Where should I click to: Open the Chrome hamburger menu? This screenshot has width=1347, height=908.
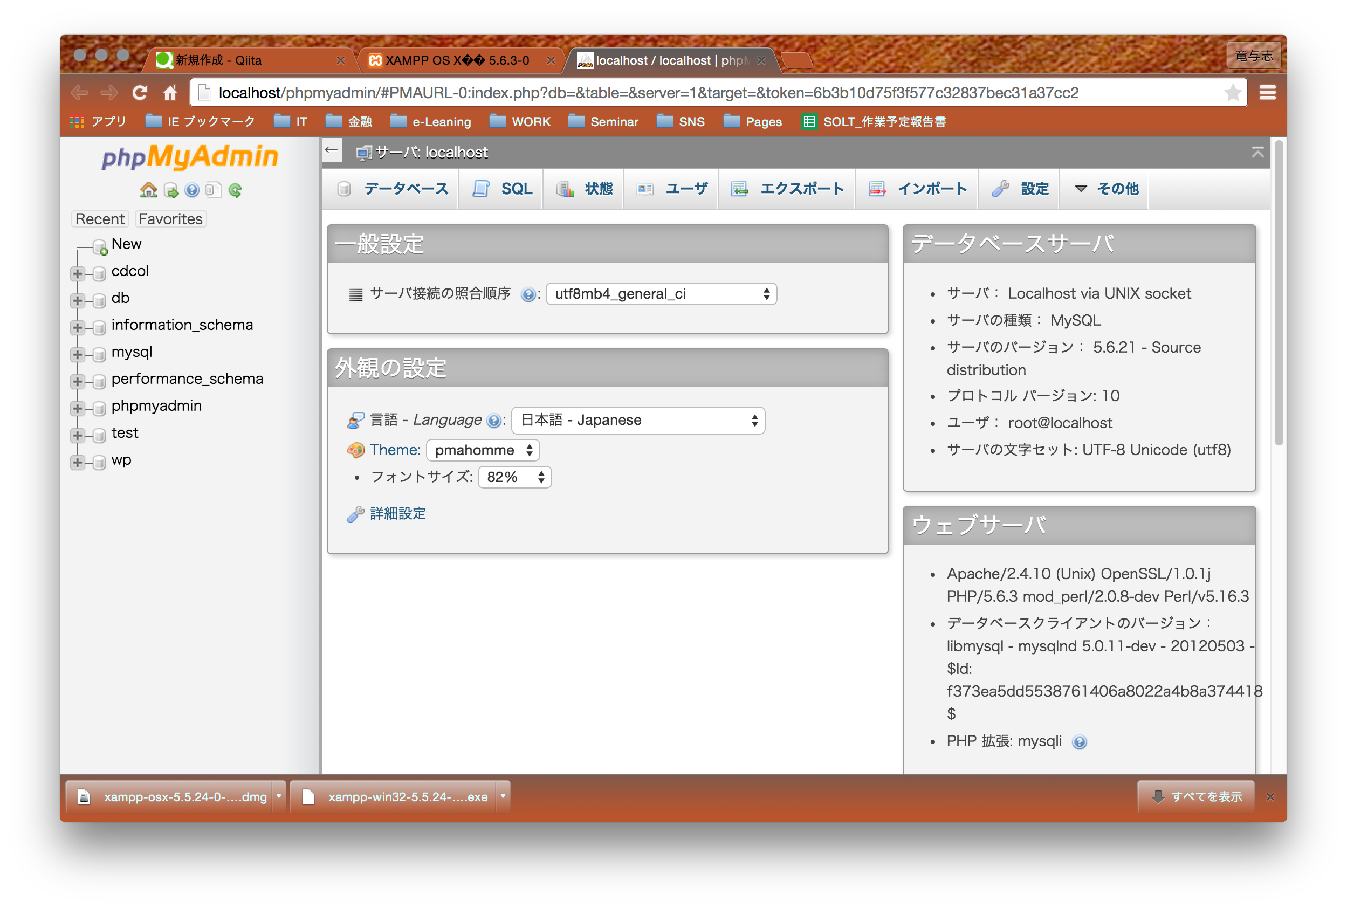[1267, 93]
